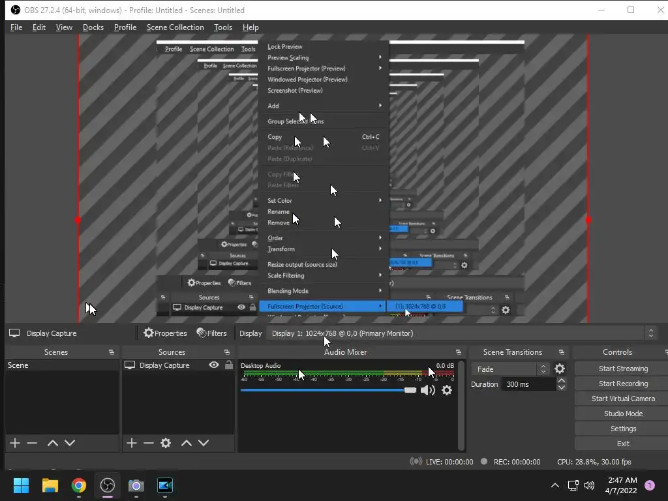This screenshot has width=668, height=501.
Task: Pop out the Scene Transitions dock
Action: pos(562,352)
